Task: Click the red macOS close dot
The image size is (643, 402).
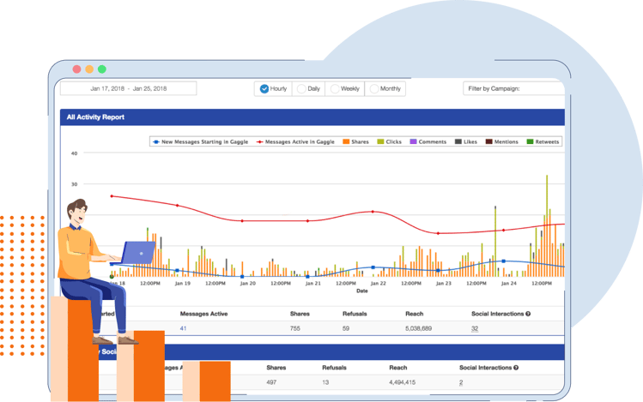Action: point(76,69)
